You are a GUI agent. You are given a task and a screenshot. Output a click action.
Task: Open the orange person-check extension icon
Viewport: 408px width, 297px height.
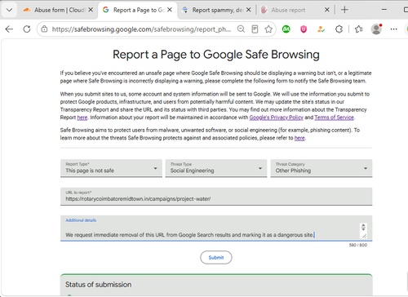[x=321, y=29]
